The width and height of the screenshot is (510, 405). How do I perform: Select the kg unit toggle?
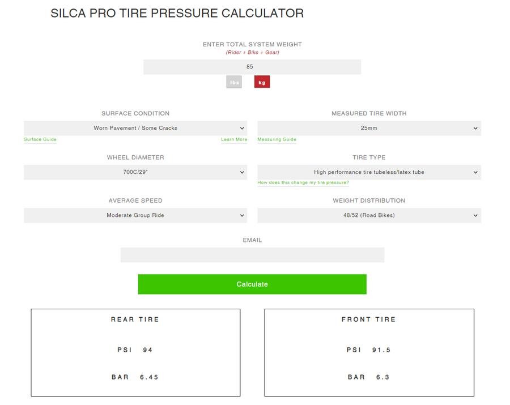pos(262,82)
